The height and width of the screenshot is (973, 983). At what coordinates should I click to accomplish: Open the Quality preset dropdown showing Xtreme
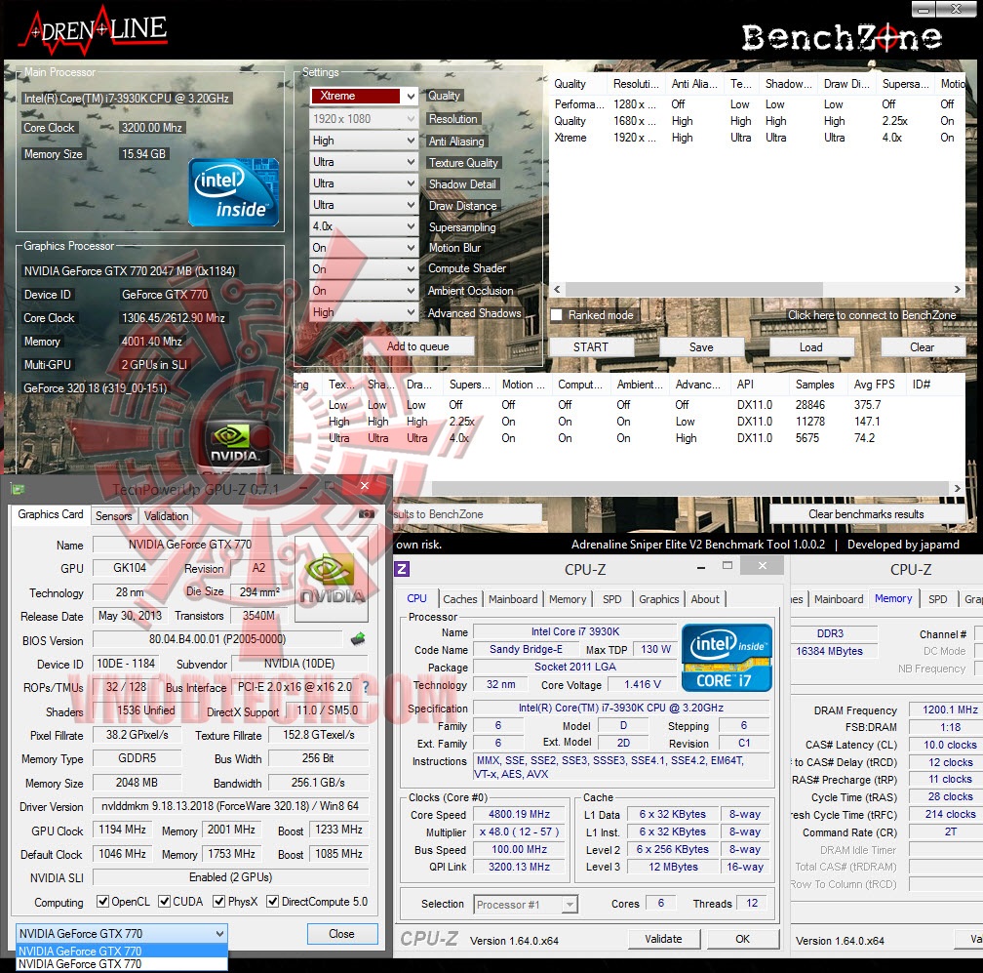click(x=364, y=96)
